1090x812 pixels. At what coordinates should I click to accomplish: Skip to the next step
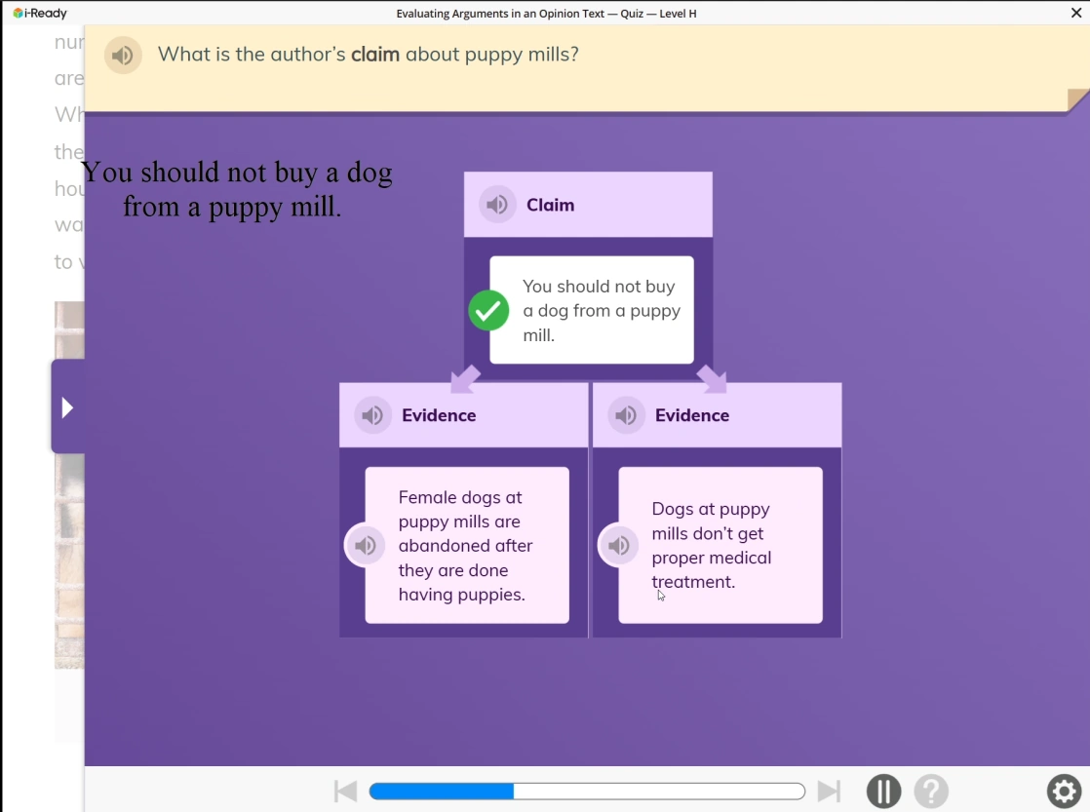point(829,791)
